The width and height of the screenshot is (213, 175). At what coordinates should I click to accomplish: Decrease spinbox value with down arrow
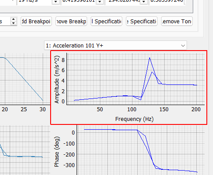[14, 23]
